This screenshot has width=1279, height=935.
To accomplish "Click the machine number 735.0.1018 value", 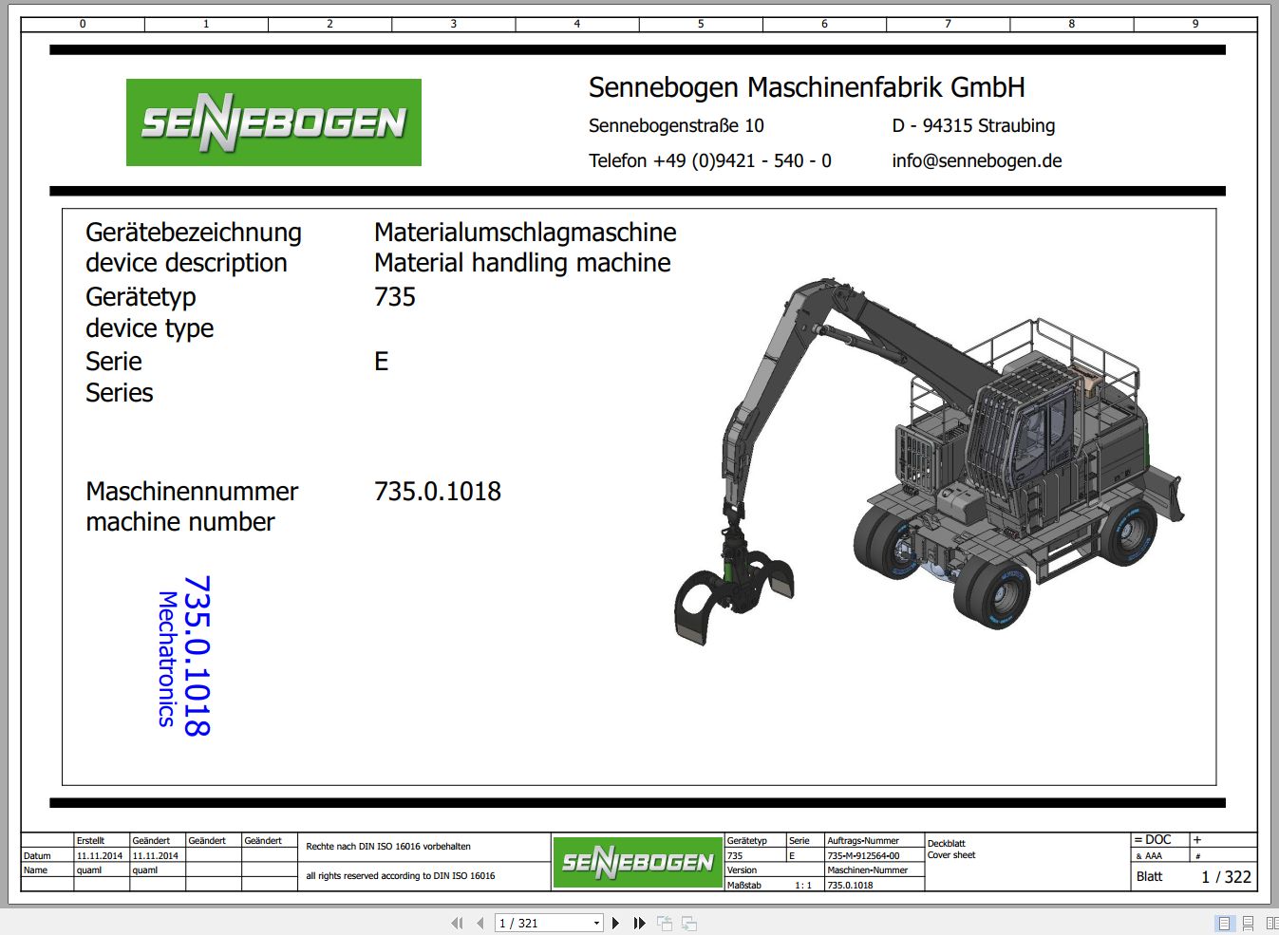I will coord(437,491).
